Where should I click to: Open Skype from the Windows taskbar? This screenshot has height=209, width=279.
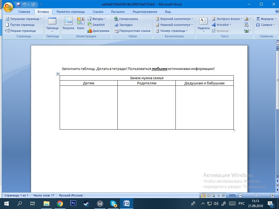point(113,204)
